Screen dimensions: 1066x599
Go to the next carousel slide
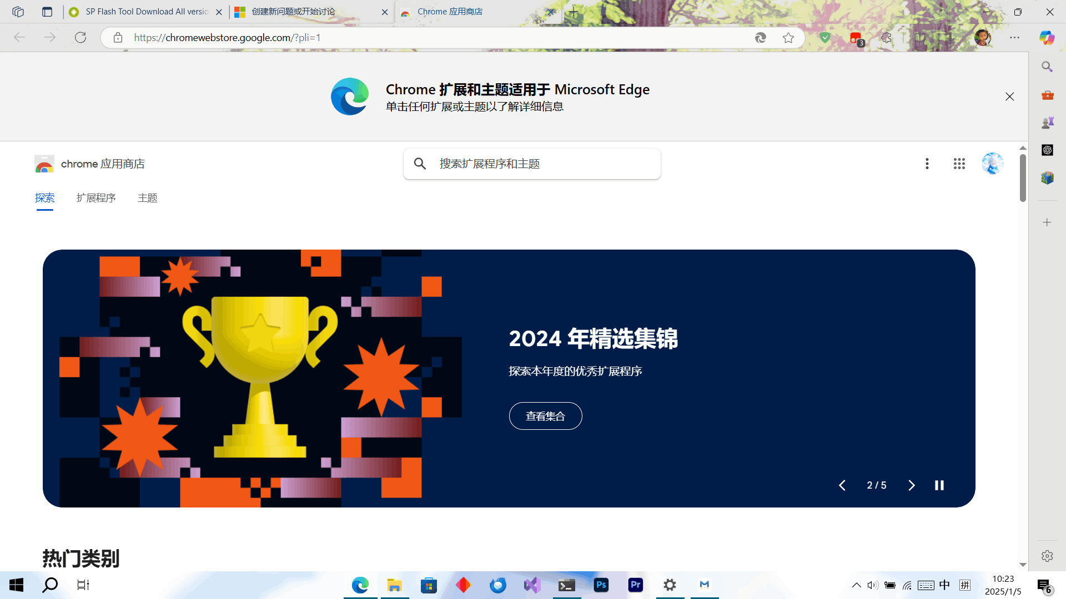click(911, 485)
